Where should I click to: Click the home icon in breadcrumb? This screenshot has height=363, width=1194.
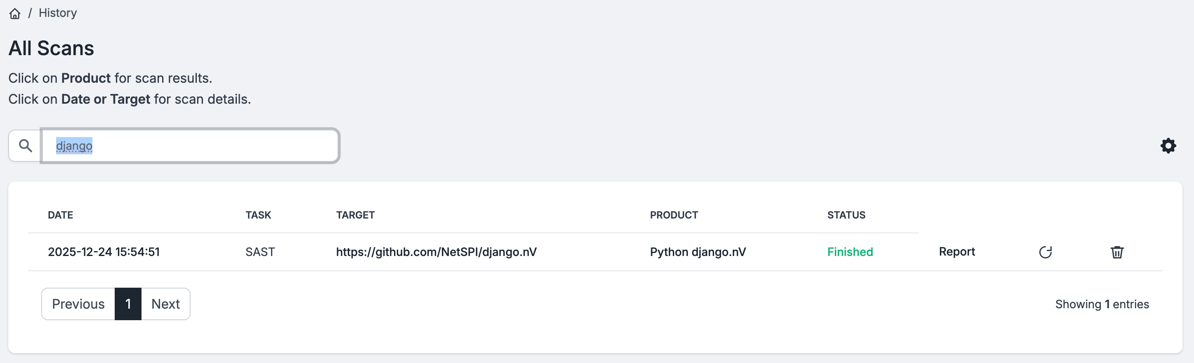click(15, 14)
